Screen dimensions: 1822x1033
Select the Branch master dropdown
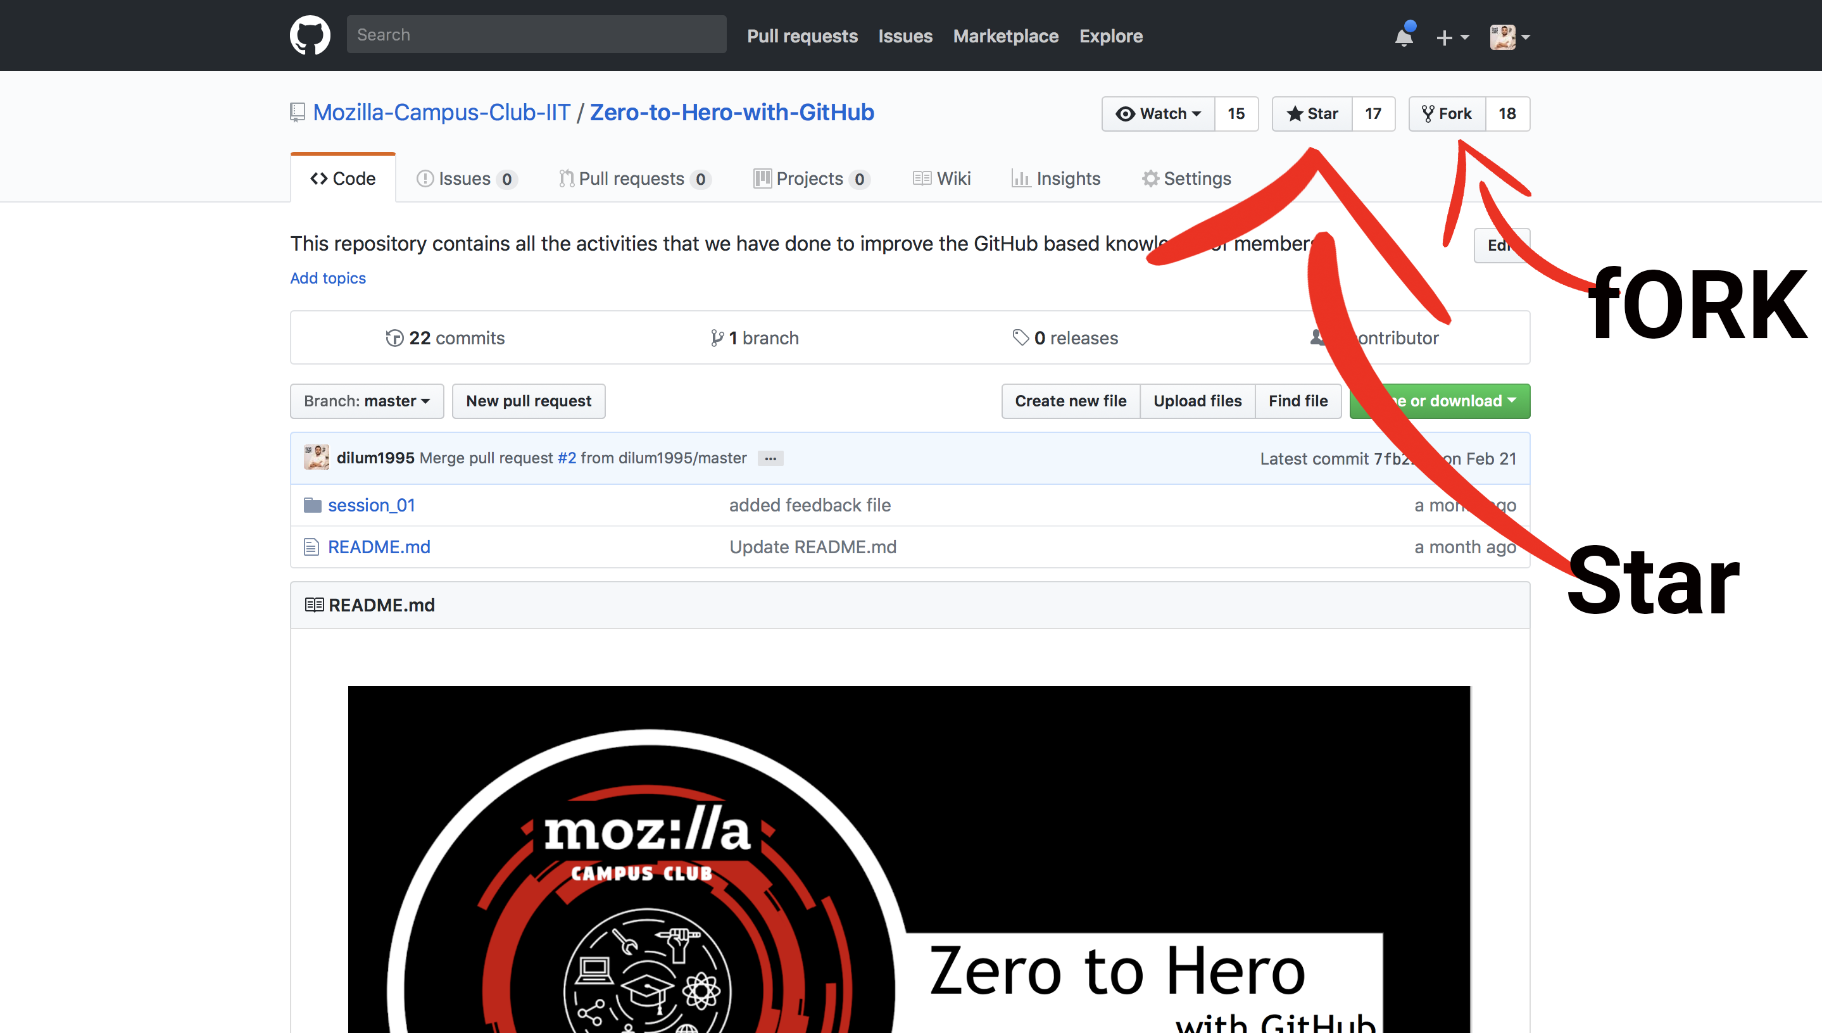pos(364,400)
